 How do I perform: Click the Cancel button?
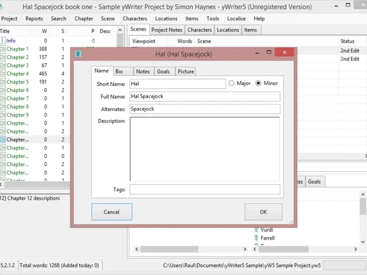[x=111, y=212]
